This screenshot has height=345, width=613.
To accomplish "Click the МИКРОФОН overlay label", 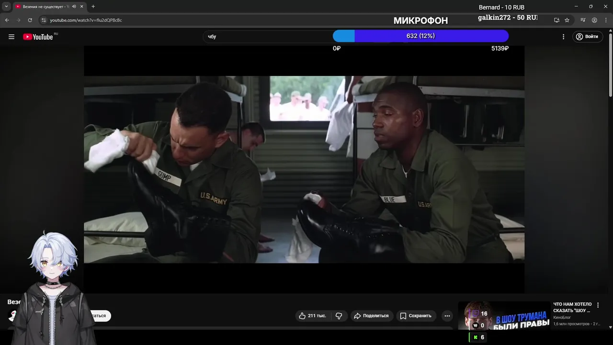I will click(x=420, y=21).
